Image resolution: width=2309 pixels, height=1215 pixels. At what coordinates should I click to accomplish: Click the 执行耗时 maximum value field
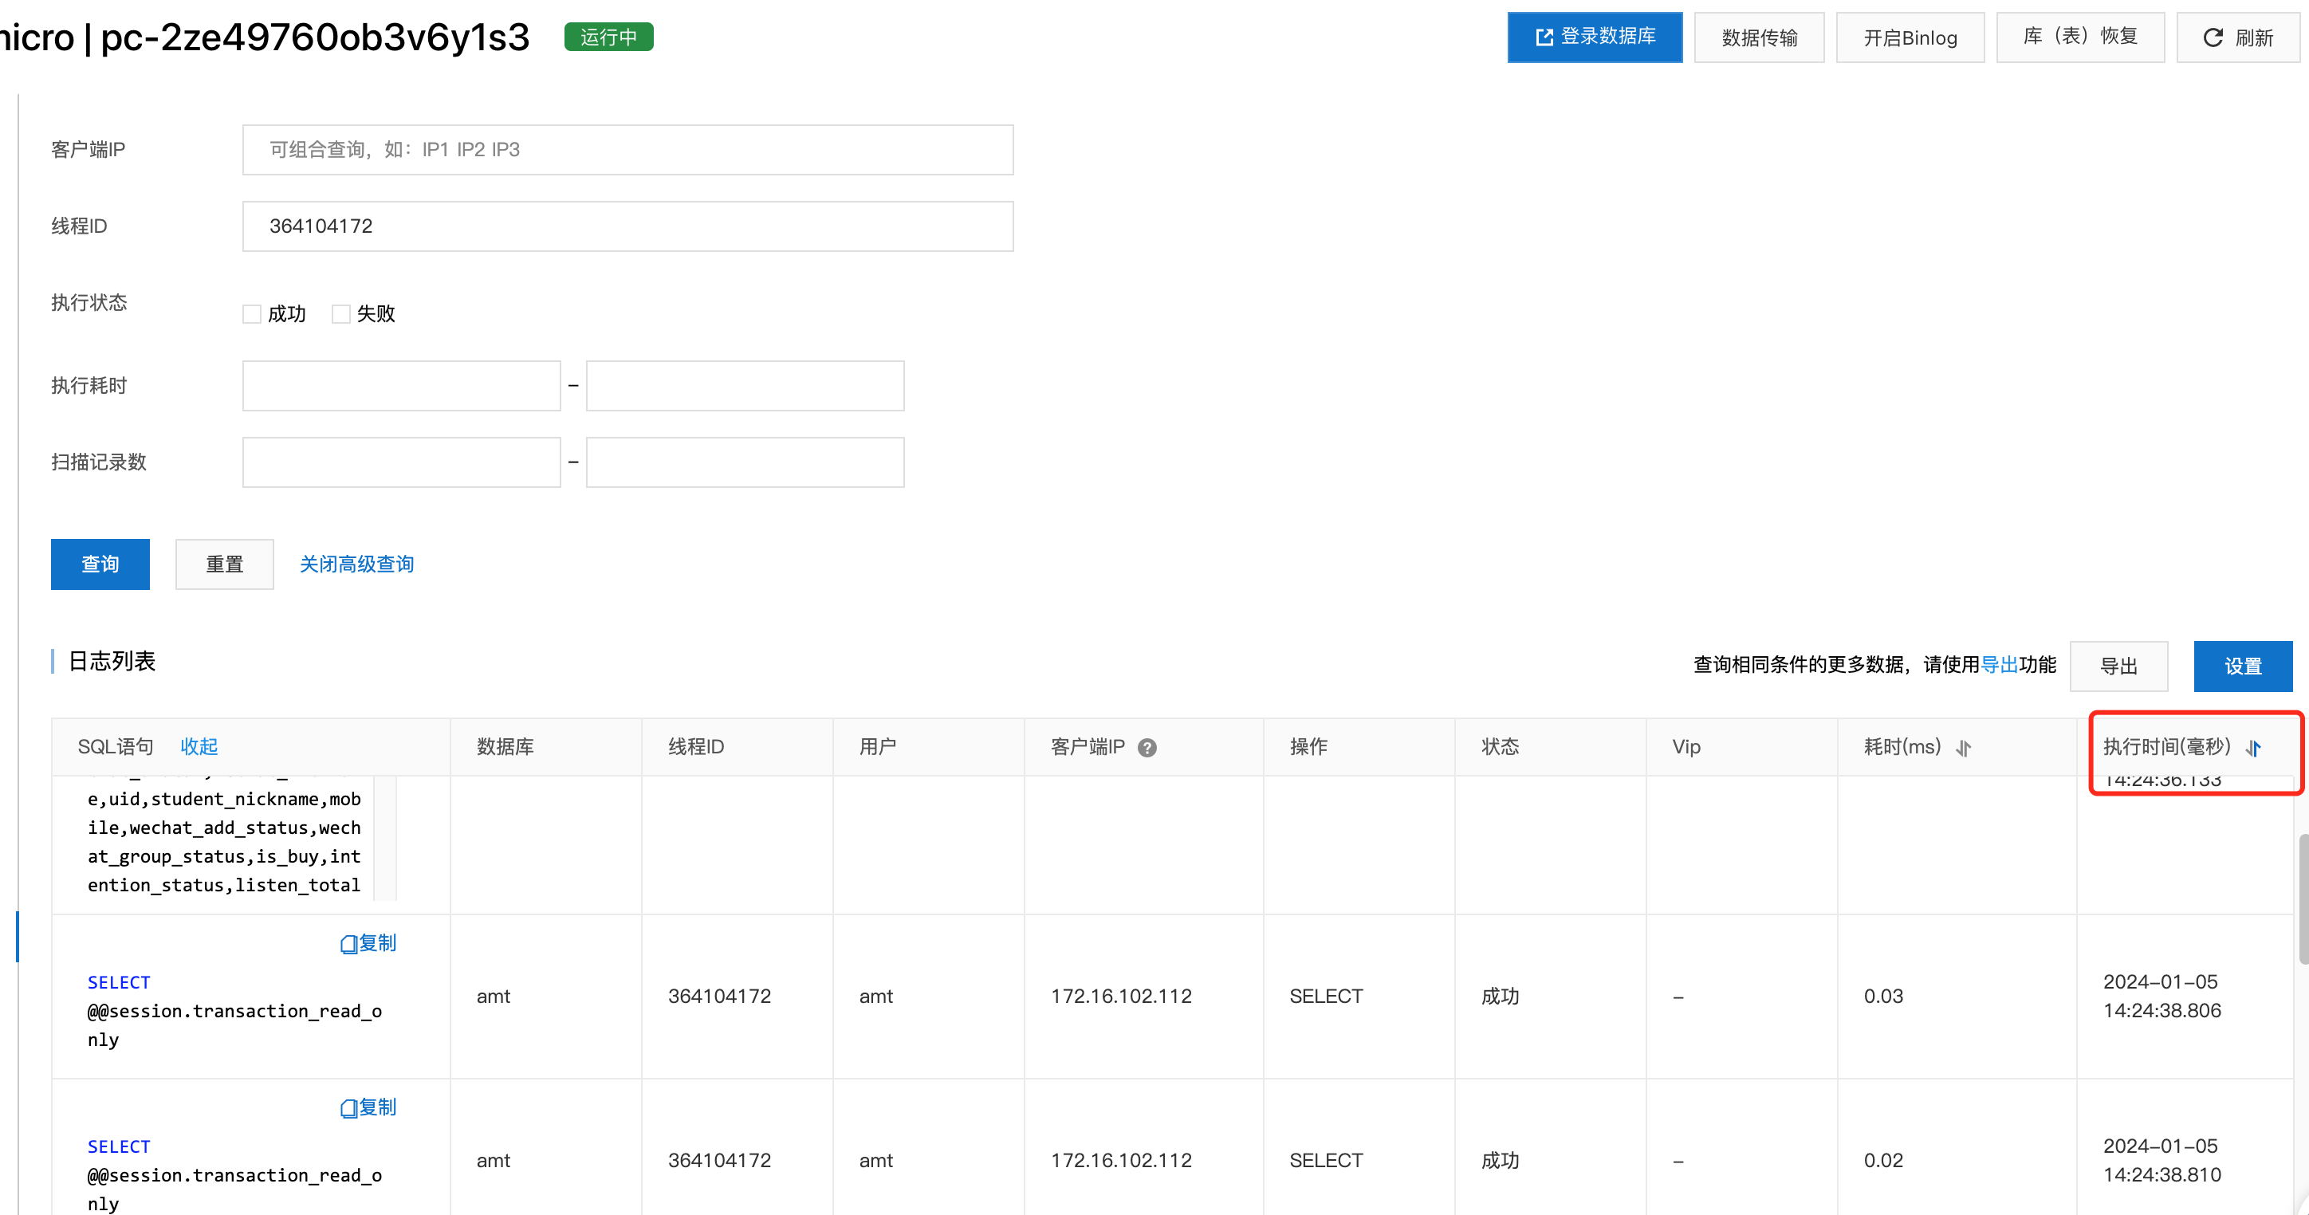[x=745, y=386]
